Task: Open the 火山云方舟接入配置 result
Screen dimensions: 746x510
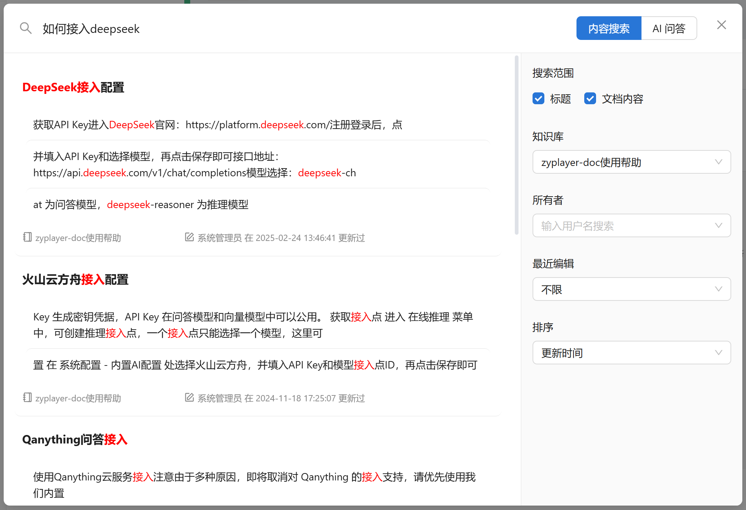Action: point(75,279)
